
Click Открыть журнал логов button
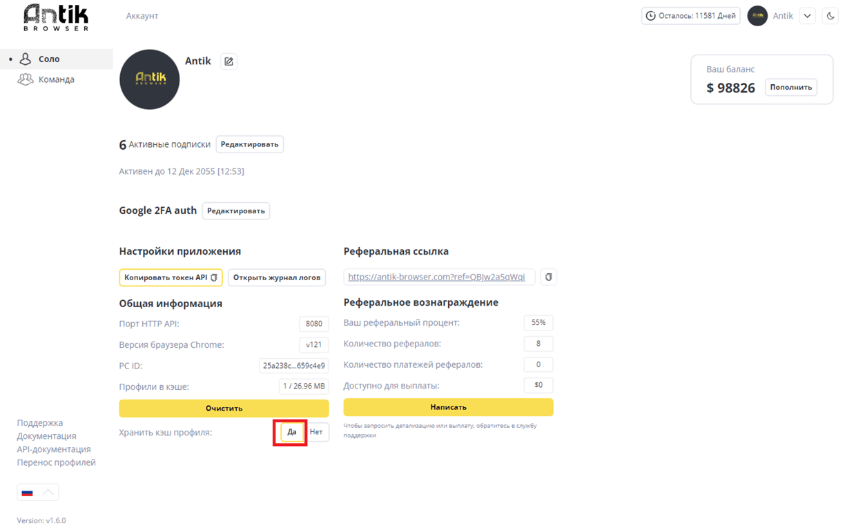(277, 277)
